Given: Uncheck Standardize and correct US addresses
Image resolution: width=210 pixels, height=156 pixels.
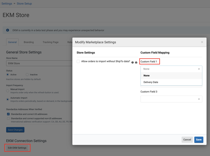Looking at the screenshot, I should [x=8, y=114].
